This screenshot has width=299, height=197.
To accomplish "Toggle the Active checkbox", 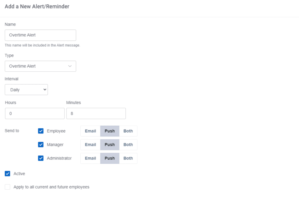I will click(x=7, y=174).
